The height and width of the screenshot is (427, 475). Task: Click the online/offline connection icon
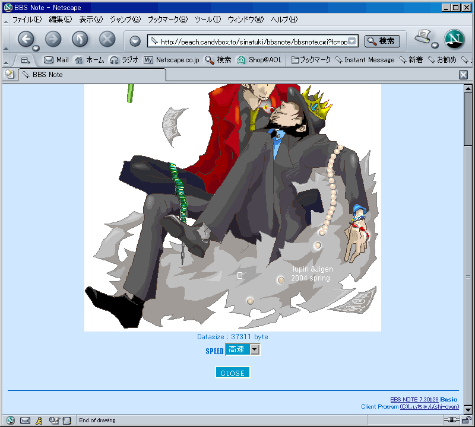(x=452, y=420)
